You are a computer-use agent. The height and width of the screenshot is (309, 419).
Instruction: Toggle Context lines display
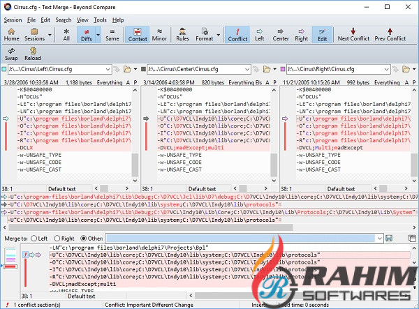click(138, 35)
